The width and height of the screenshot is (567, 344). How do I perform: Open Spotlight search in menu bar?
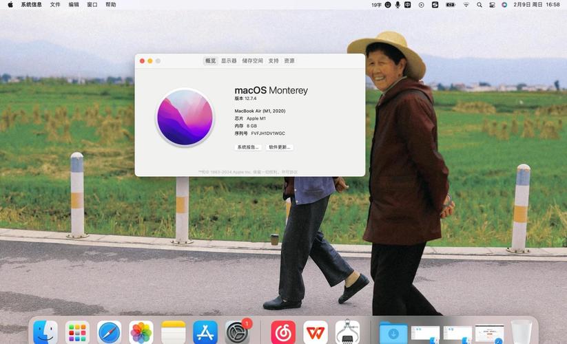pos(481,5)
